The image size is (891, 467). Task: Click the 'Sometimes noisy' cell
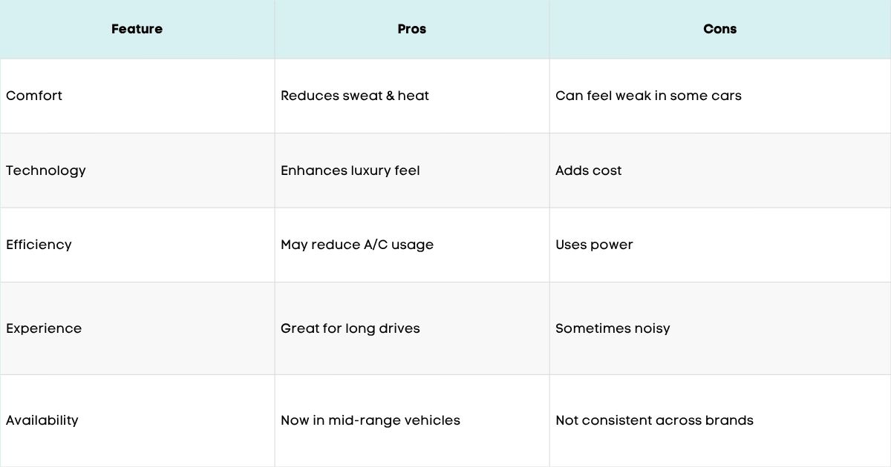613,328
